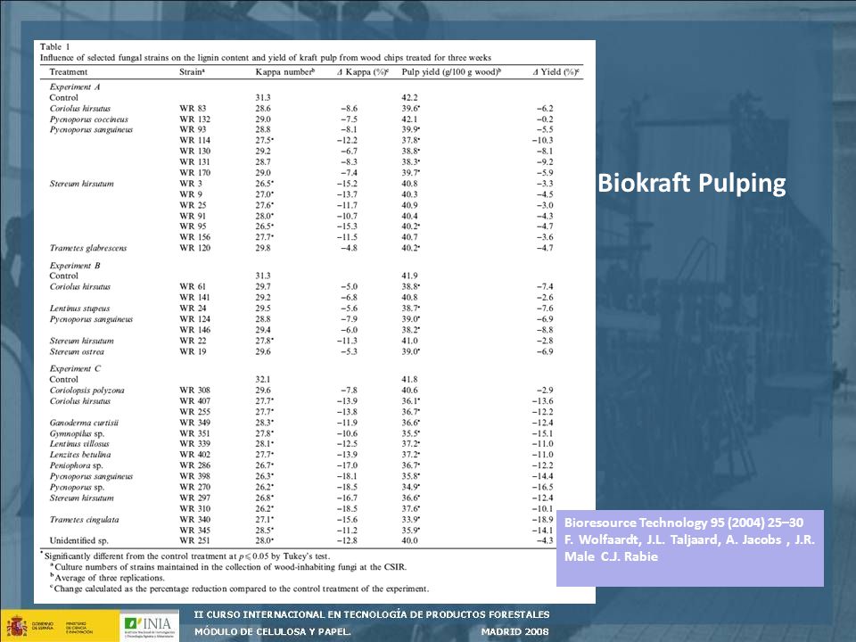Click 'Bioresource Technology 95 (2004) 25–30' citation
The image size is (856, 642).
[x=684, y=523]
